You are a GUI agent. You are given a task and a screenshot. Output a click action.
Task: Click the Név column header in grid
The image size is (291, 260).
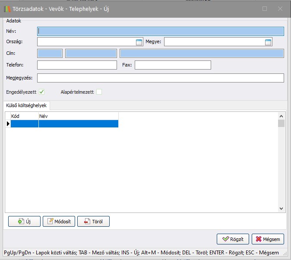pos(78,116)
